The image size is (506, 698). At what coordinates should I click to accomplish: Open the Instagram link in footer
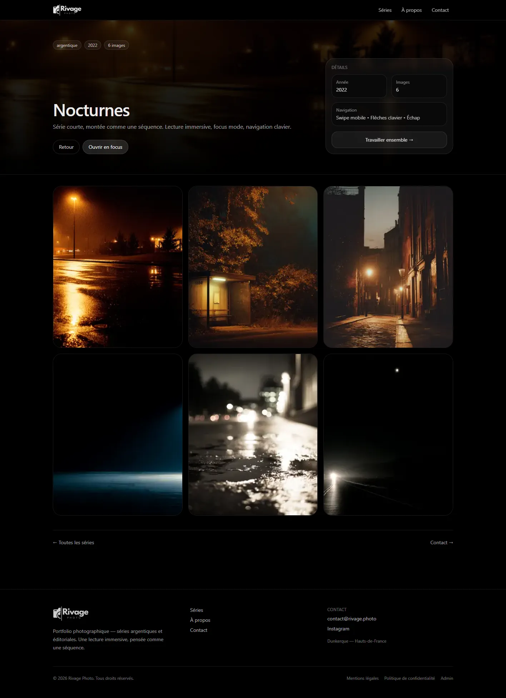pos(338,629)
